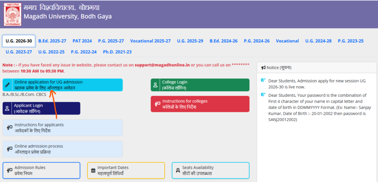Click 'Magadh University, Bodh Gaya' title text
This screenshot has height=182, width=378.
[68, 17]
